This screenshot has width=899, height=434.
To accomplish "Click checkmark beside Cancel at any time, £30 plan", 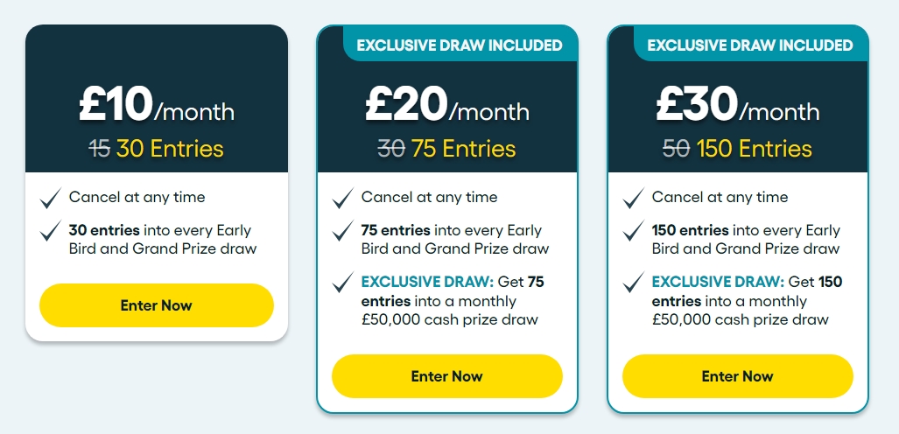I will pyautogui.click(x=633, y=199).
